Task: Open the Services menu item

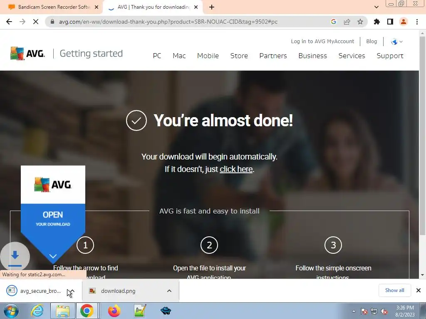Action: coord(352,56)
